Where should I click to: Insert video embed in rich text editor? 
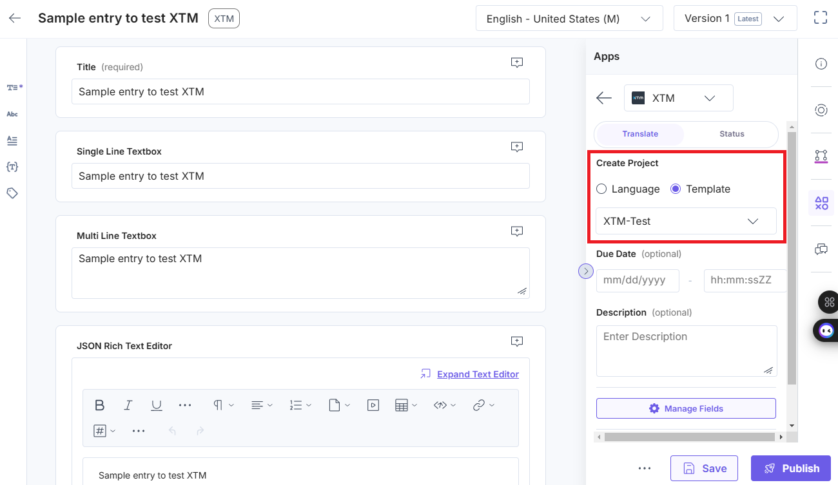click(373, 405)
